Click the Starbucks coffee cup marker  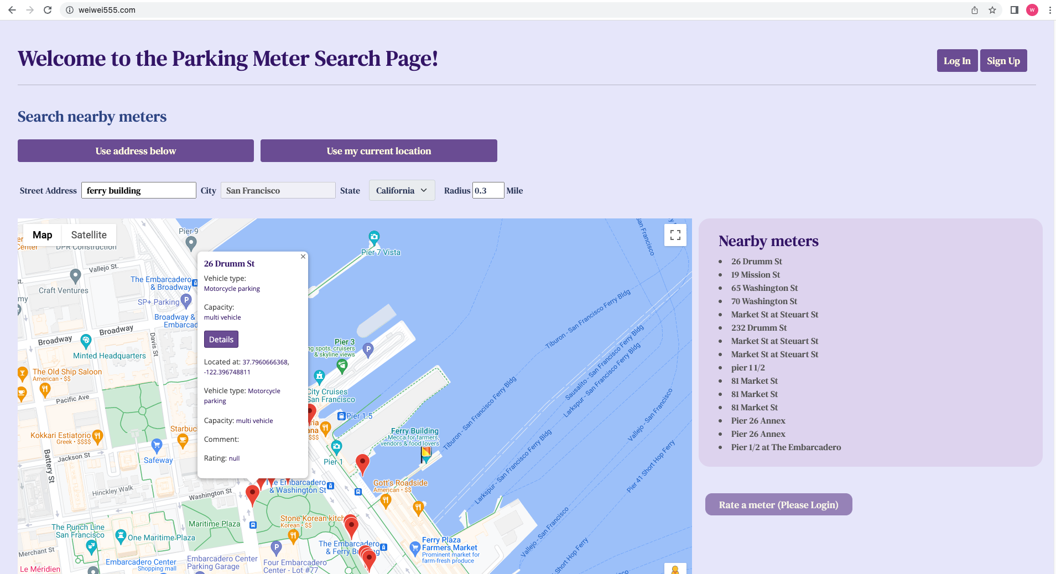(183, 441)
